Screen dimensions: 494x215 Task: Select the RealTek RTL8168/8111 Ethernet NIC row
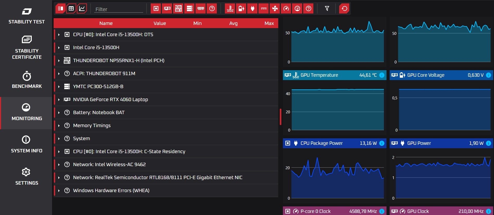pos(166,178)
